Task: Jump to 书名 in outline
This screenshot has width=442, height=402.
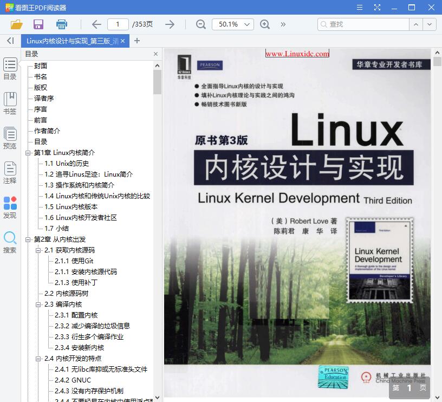Action: (41, 77)
